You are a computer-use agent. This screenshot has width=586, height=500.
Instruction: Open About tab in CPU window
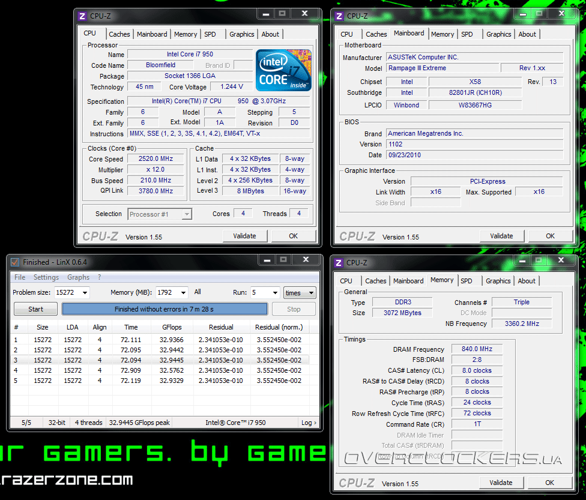point(270,34)
